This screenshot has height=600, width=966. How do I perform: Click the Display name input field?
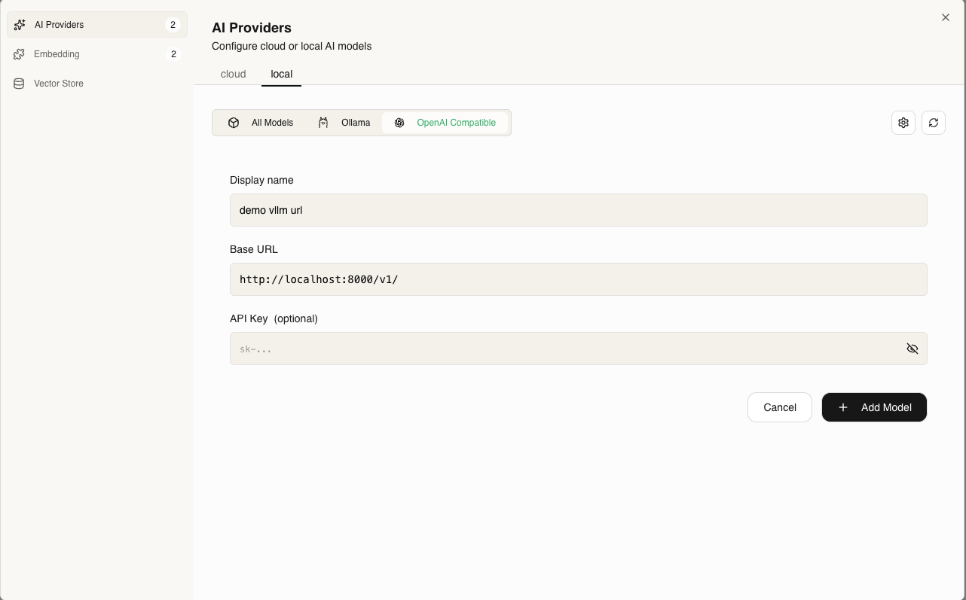[x=578, y=210]
